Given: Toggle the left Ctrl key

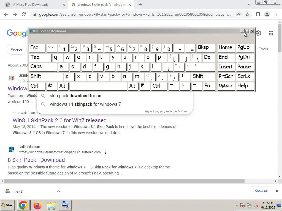Looking at the screenshot, I should (x=37, y=86).
